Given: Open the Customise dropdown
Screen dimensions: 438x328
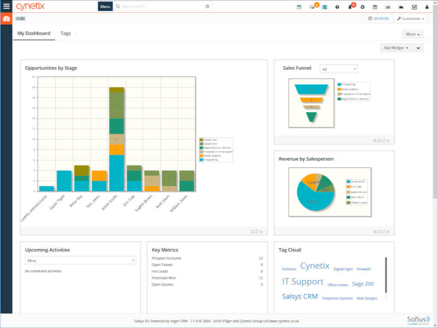Looking at the screenshot, I should 411,18.
